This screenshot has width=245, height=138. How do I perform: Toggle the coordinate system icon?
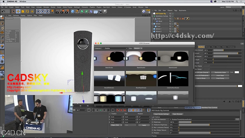52,12
